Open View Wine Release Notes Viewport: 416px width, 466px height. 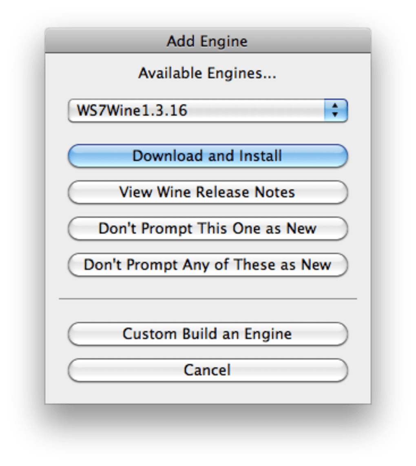pyautogui.click(x=207, y=192)
